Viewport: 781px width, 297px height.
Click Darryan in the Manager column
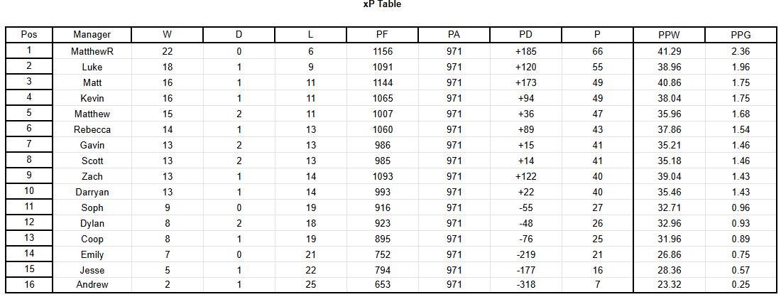click(92, 192)
